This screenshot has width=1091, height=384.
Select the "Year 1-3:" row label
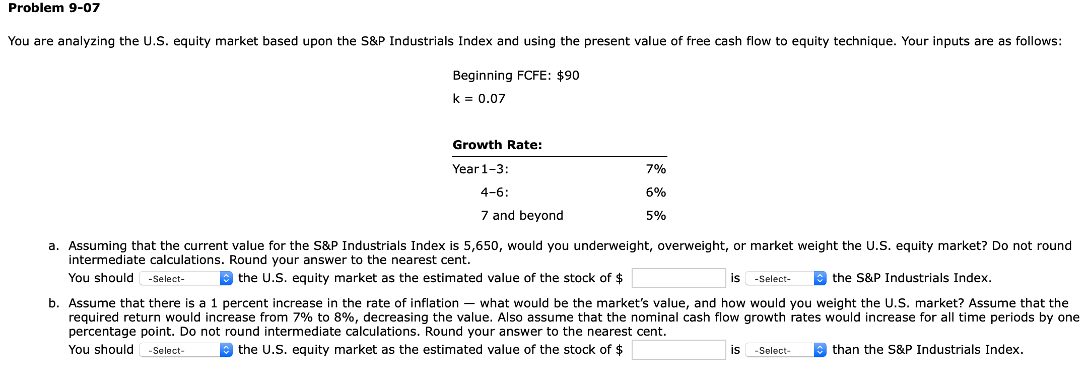click(x=481, y=169)
